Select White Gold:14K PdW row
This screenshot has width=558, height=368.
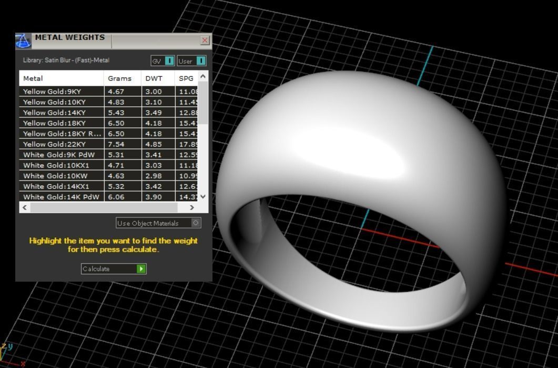click(x=108, y=197)
